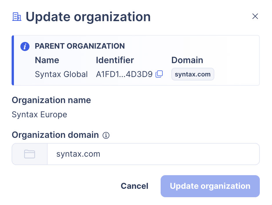Image resolution: width=272 pixels, height=205 pixels.
Task: Click the folder icon in the domain field
Action: coord(30,154)
